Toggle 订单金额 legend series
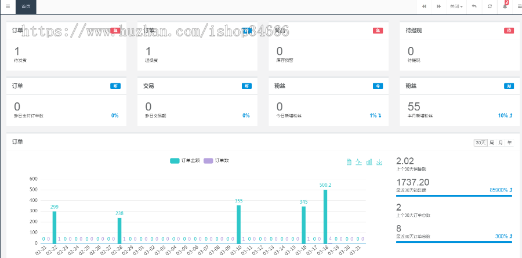This screenshot has height=258, width=522. [x=185, y=161]
